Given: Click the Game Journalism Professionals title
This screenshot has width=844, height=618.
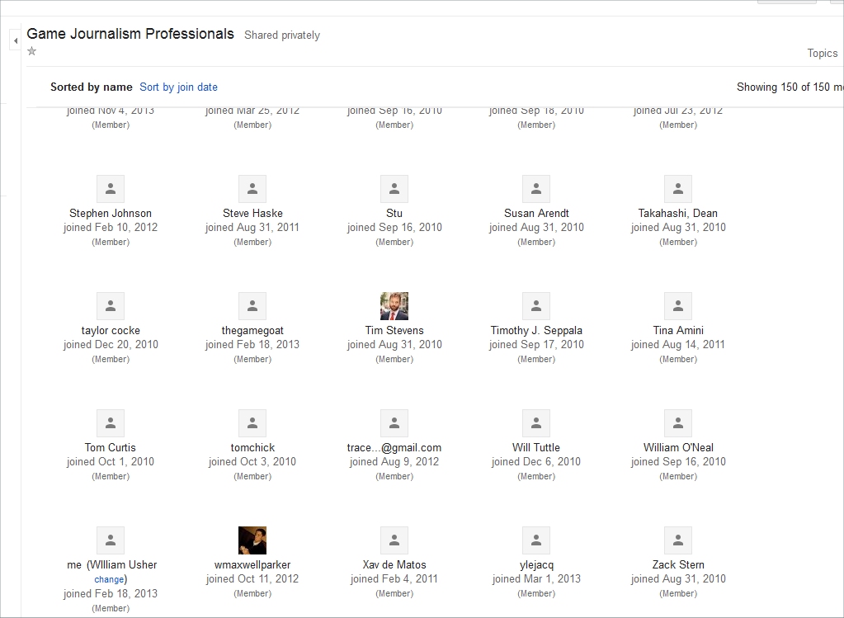Looking at the screenshot, I should tap(130, 34).
